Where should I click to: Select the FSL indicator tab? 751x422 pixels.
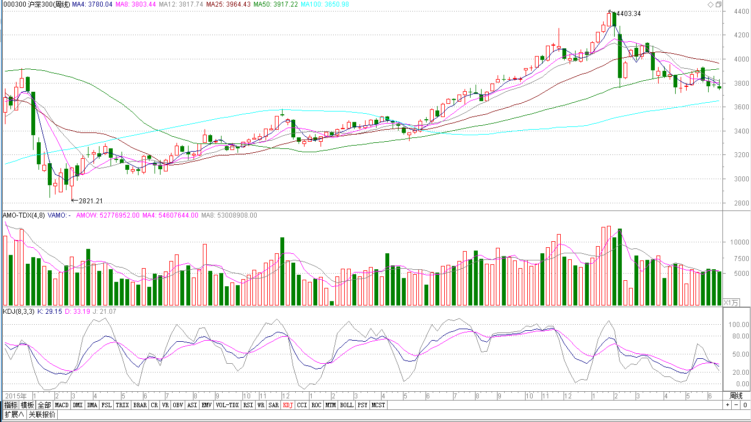107,405
